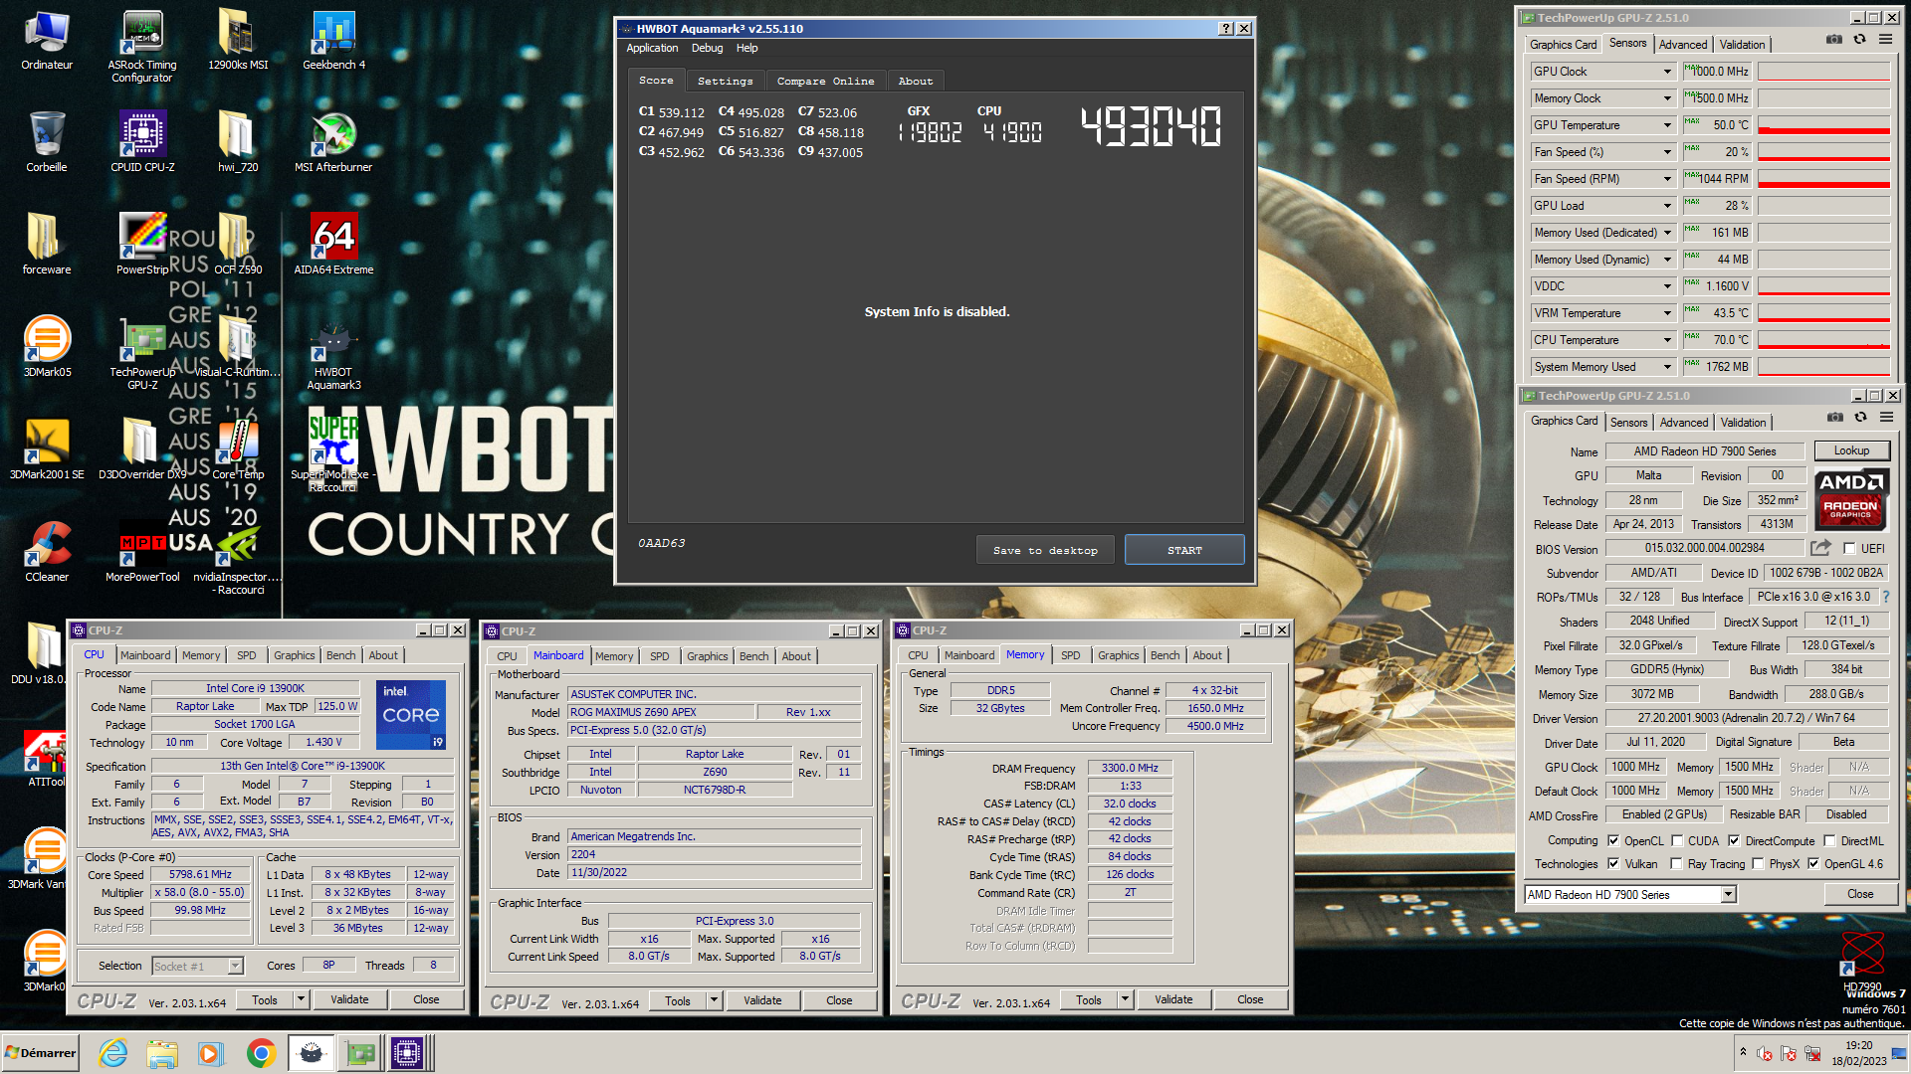Open the Advanced tab in lower GPU-Z window

(x=1683, y=423)
